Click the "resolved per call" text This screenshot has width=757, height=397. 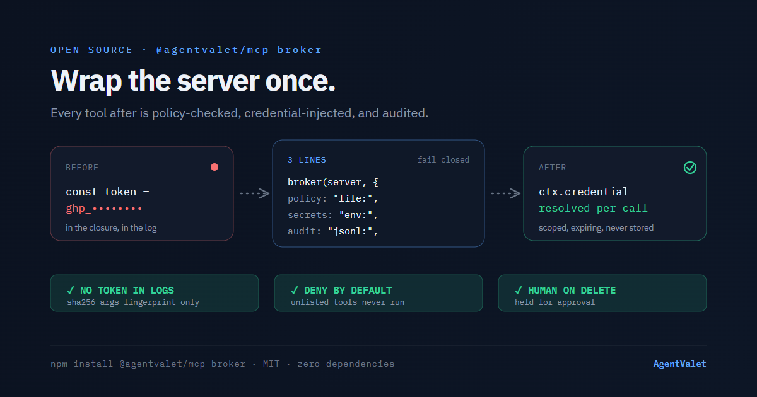click(x=593, y=208)
